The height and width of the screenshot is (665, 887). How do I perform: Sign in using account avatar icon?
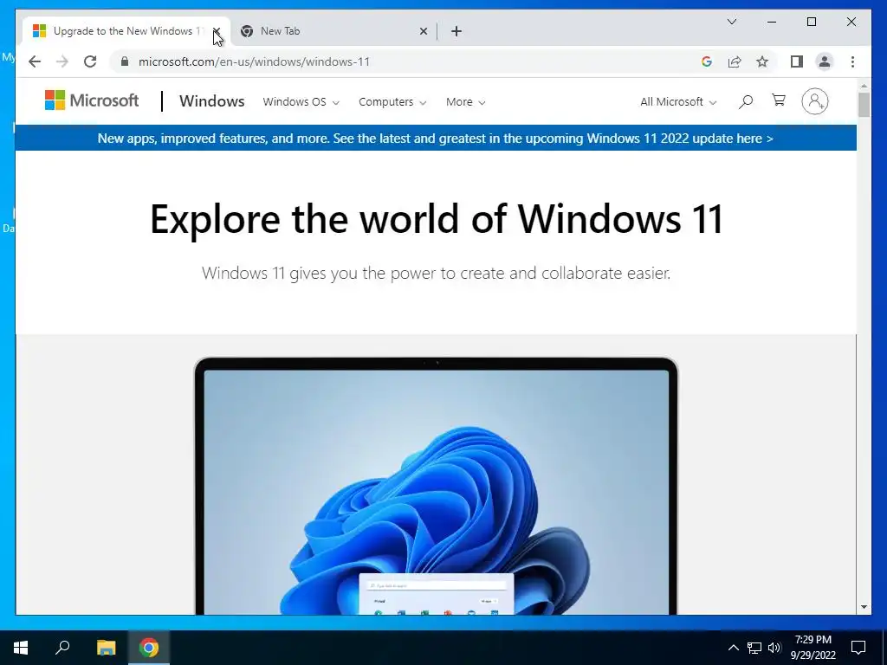tap(814, 101)
